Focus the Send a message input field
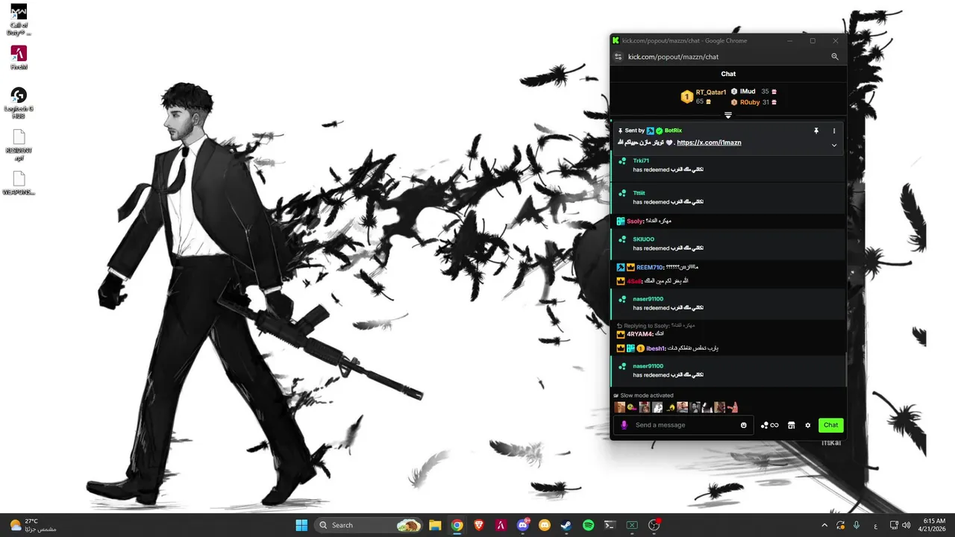This screenshot has width=955, height=537. click(683, 425)
